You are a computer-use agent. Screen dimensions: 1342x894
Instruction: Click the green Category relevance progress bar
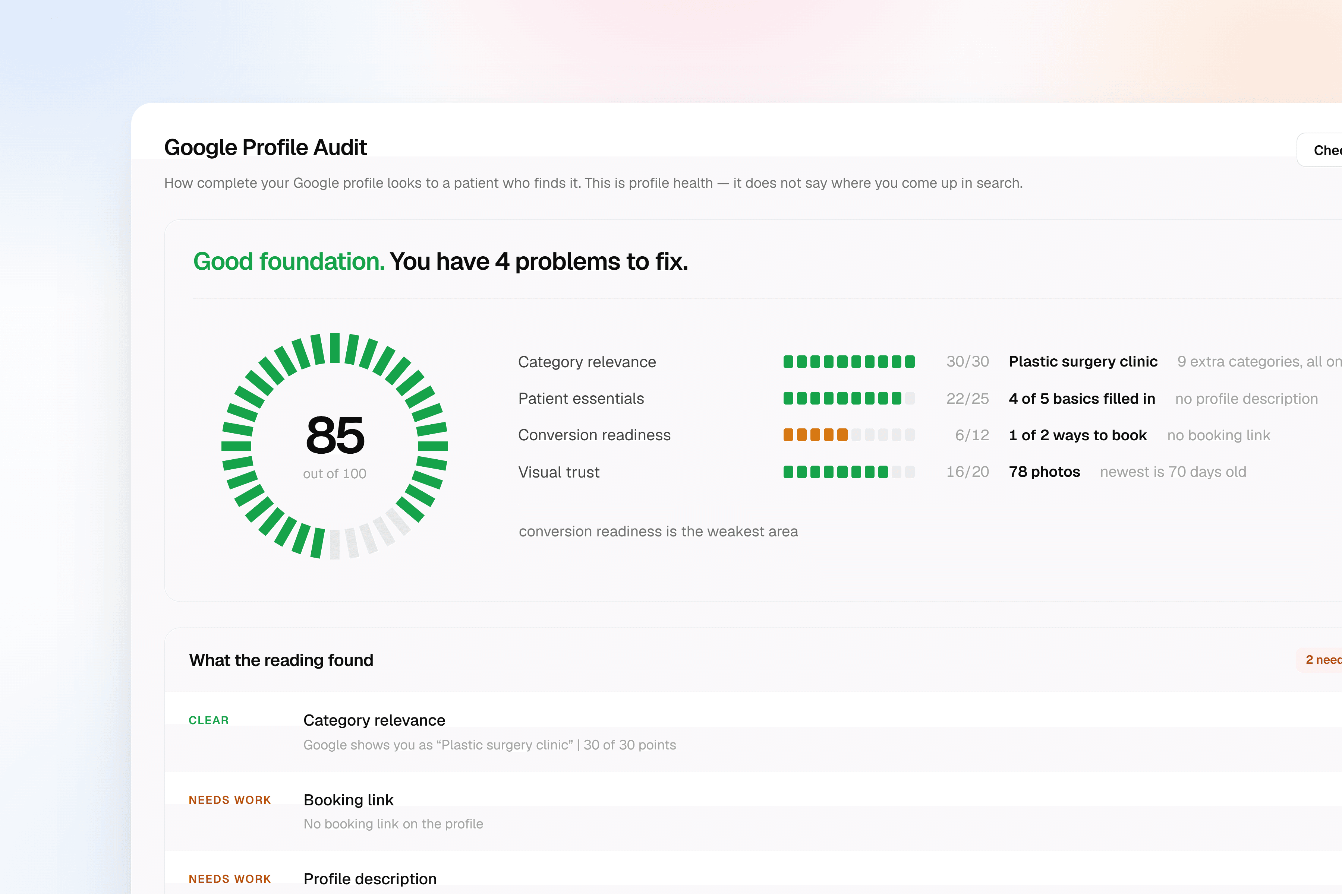pyautogui.click(x=849, y=361)
